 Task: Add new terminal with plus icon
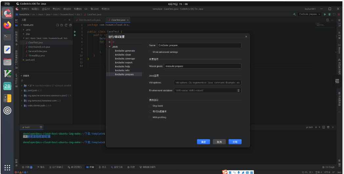(x=316, y=127)
